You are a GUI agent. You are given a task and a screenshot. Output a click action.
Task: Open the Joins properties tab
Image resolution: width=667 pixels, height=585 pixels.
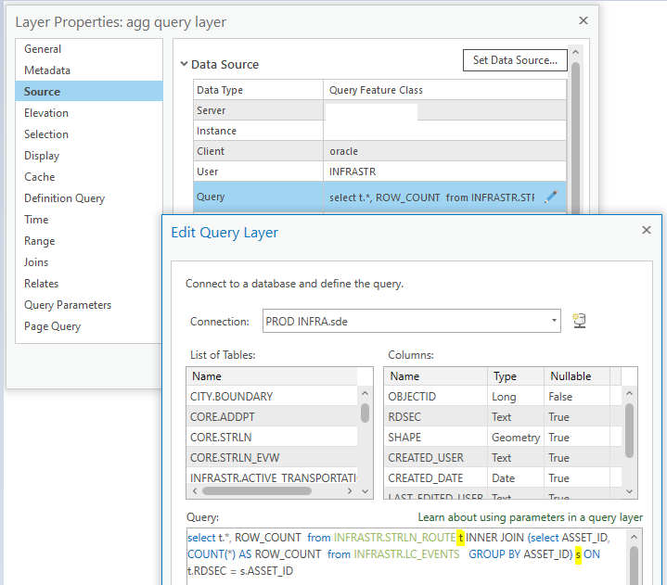pos(36,262)
